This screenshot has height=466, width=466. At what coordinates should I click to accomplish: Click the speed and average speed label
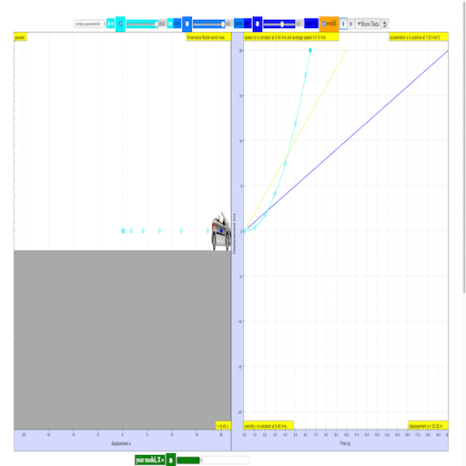tap(291, 37)
